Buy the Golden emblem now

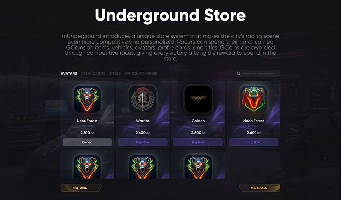198,142
